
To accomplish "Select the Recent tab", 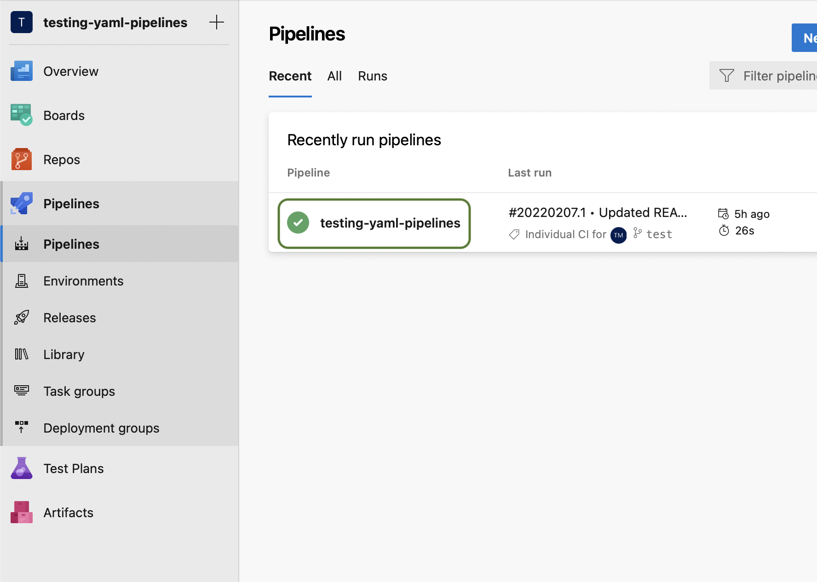I will 290,76.
